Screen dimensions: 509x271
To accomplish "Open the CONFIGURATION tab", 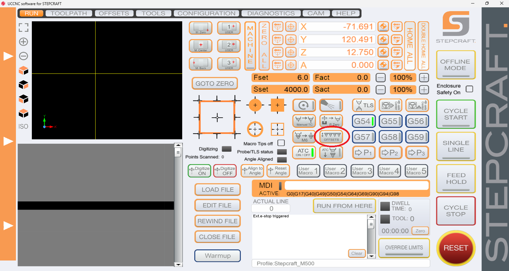I will pos(206,13).
